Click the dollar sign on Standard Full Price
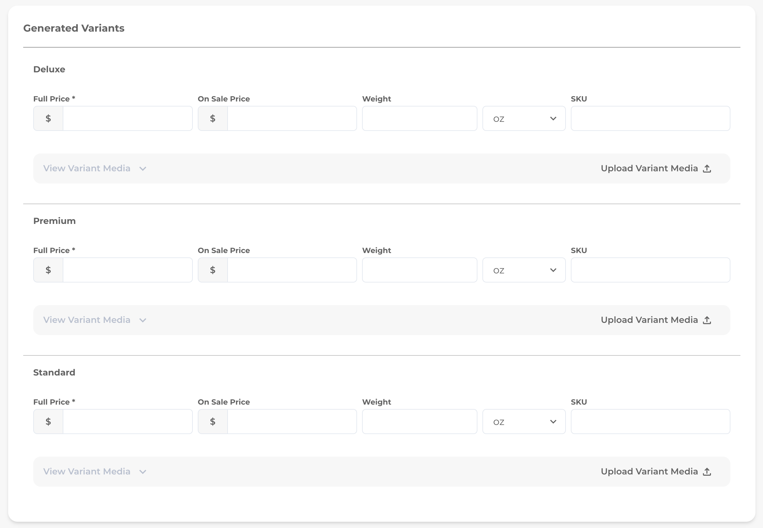This screenshot has height=528, width=763. 48,422
